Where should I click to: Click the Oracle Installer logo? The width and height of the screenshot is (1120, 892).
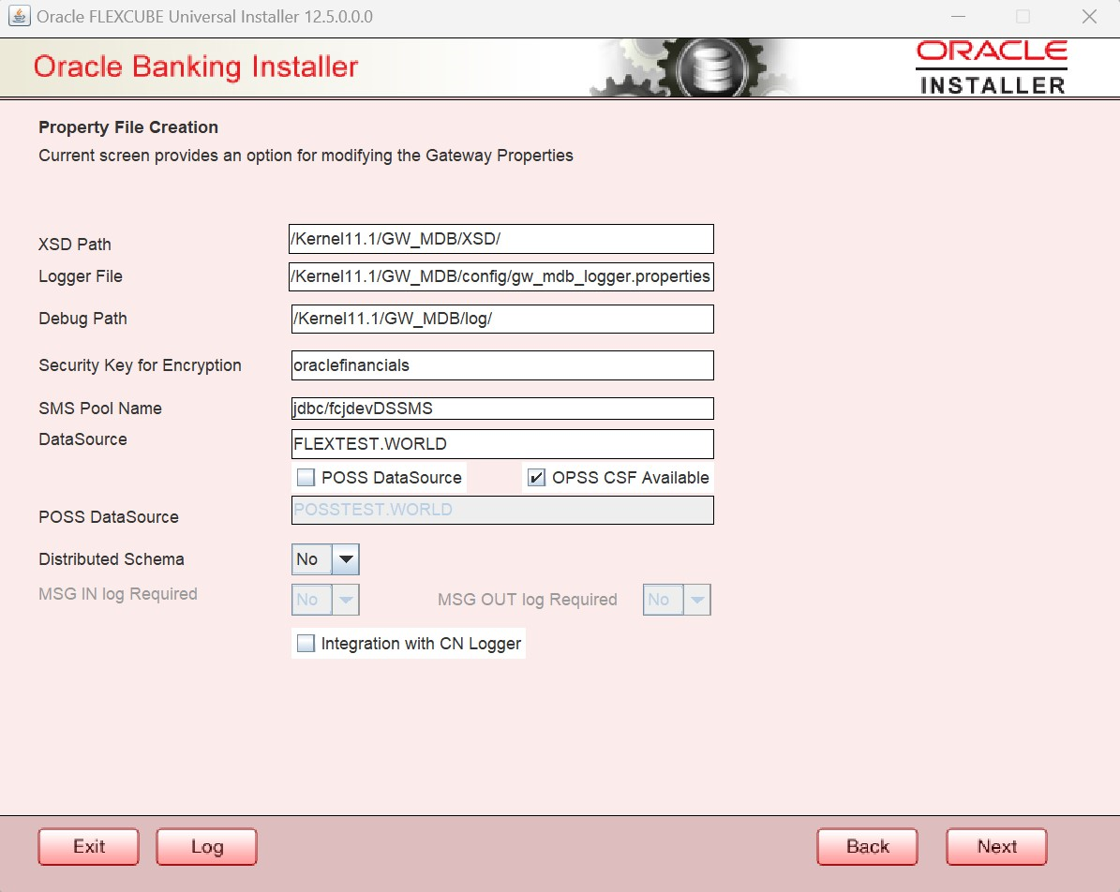993,67
